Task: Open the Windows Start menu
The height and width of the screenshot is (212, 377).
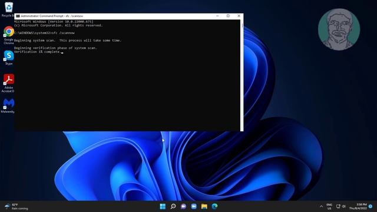Action: [163, 206]
